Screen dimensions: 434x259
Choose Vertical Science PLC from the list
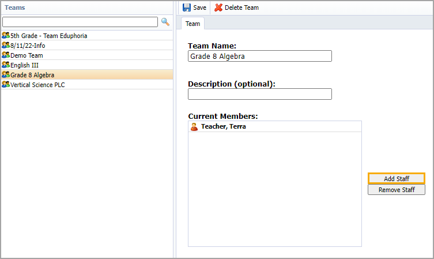(x=37, y=85)
